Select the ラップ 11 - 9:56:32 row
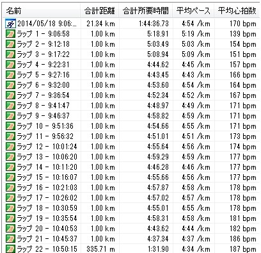Image resolution: width=261 pixels, height=253 pixels. (130, 136)
